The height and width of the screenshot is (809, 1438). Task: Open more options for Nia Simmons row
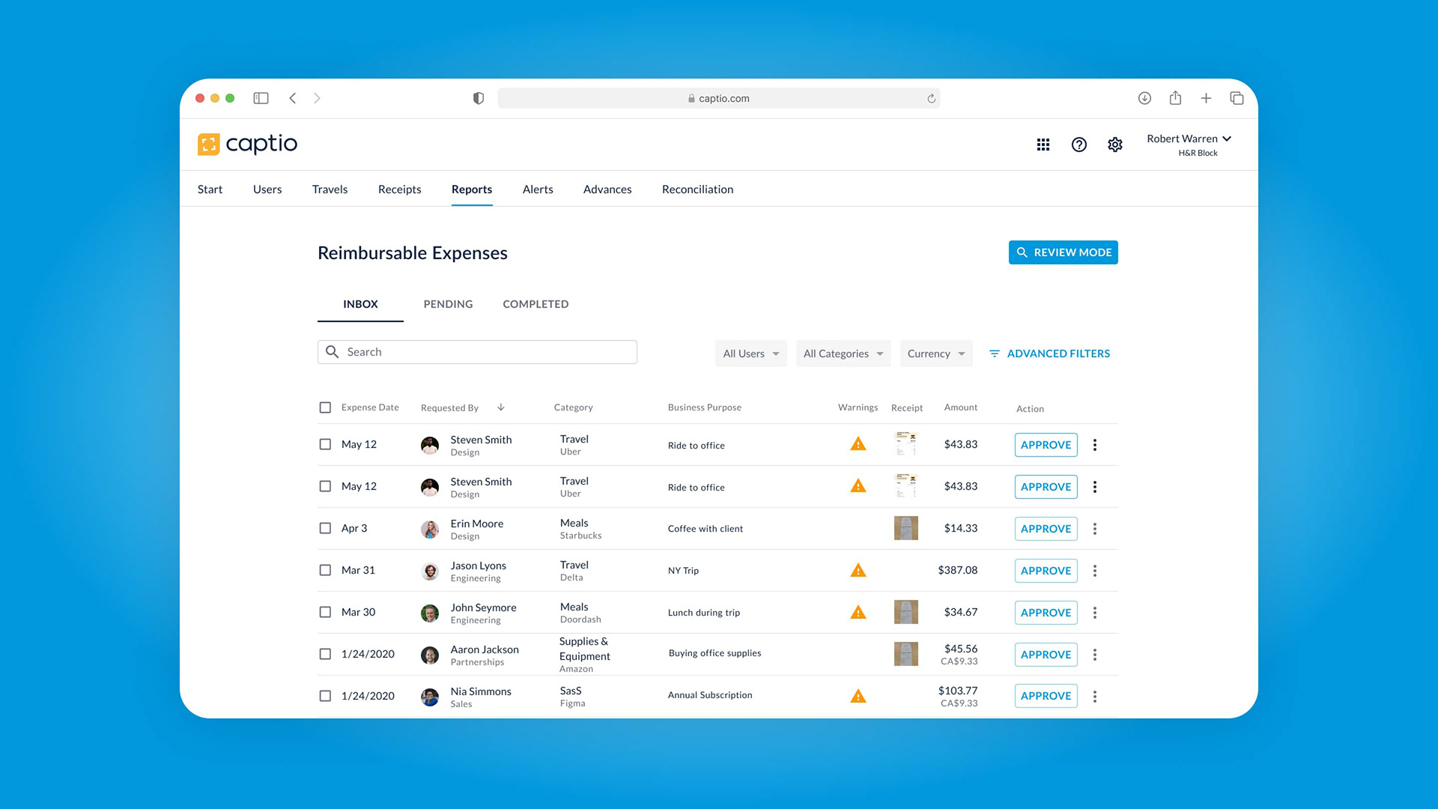(1095, 697)
